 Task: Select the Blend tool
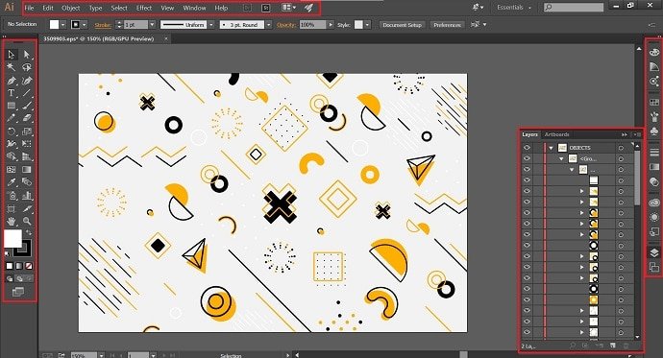(27, 182)
